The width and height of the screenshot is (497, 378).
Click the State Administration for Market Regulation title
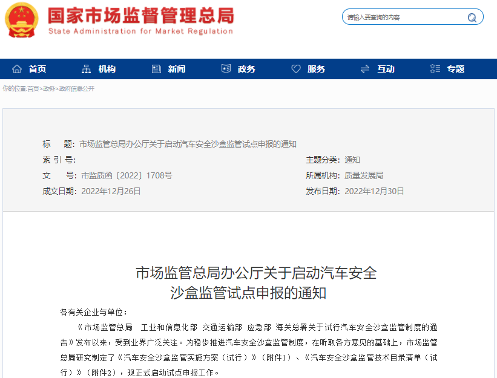(140, 29)
